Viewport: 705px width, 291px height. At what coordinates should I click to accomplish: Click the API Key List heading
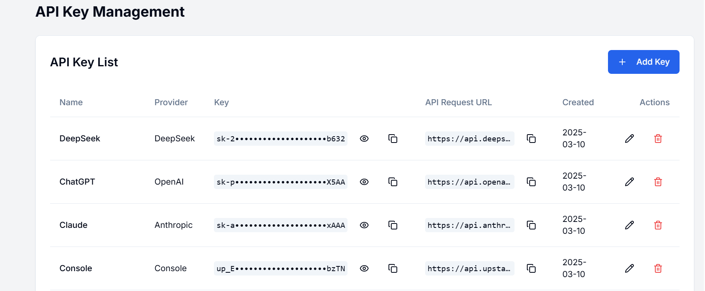(84, 62)
